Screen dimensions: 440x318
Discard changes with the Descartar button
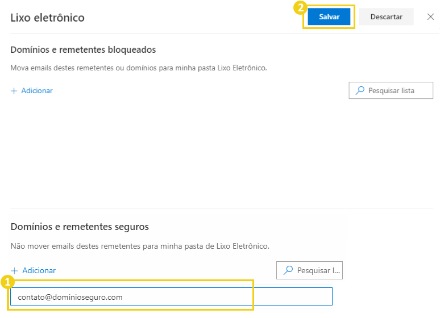click(386, 16)
